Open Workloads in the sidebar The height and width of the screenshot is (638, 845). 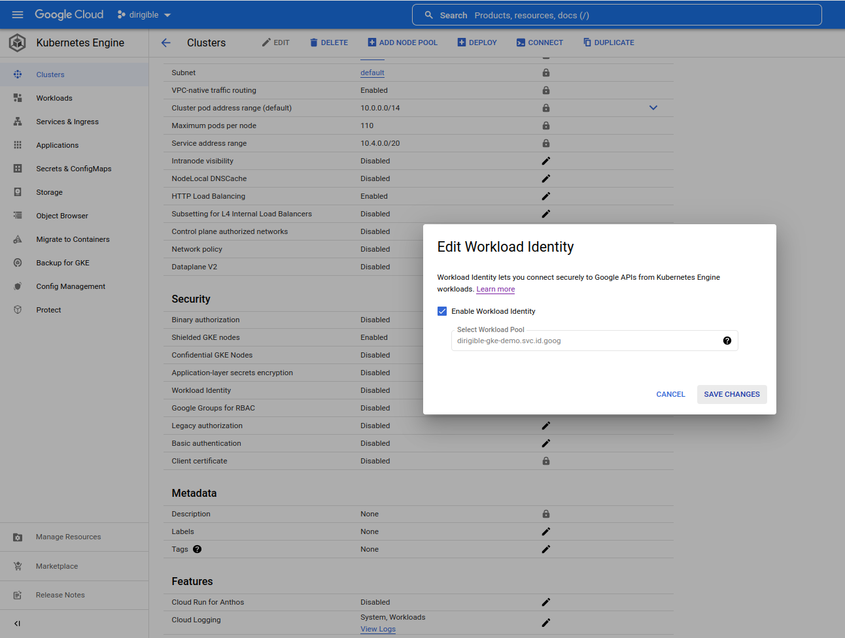(74, 98)
